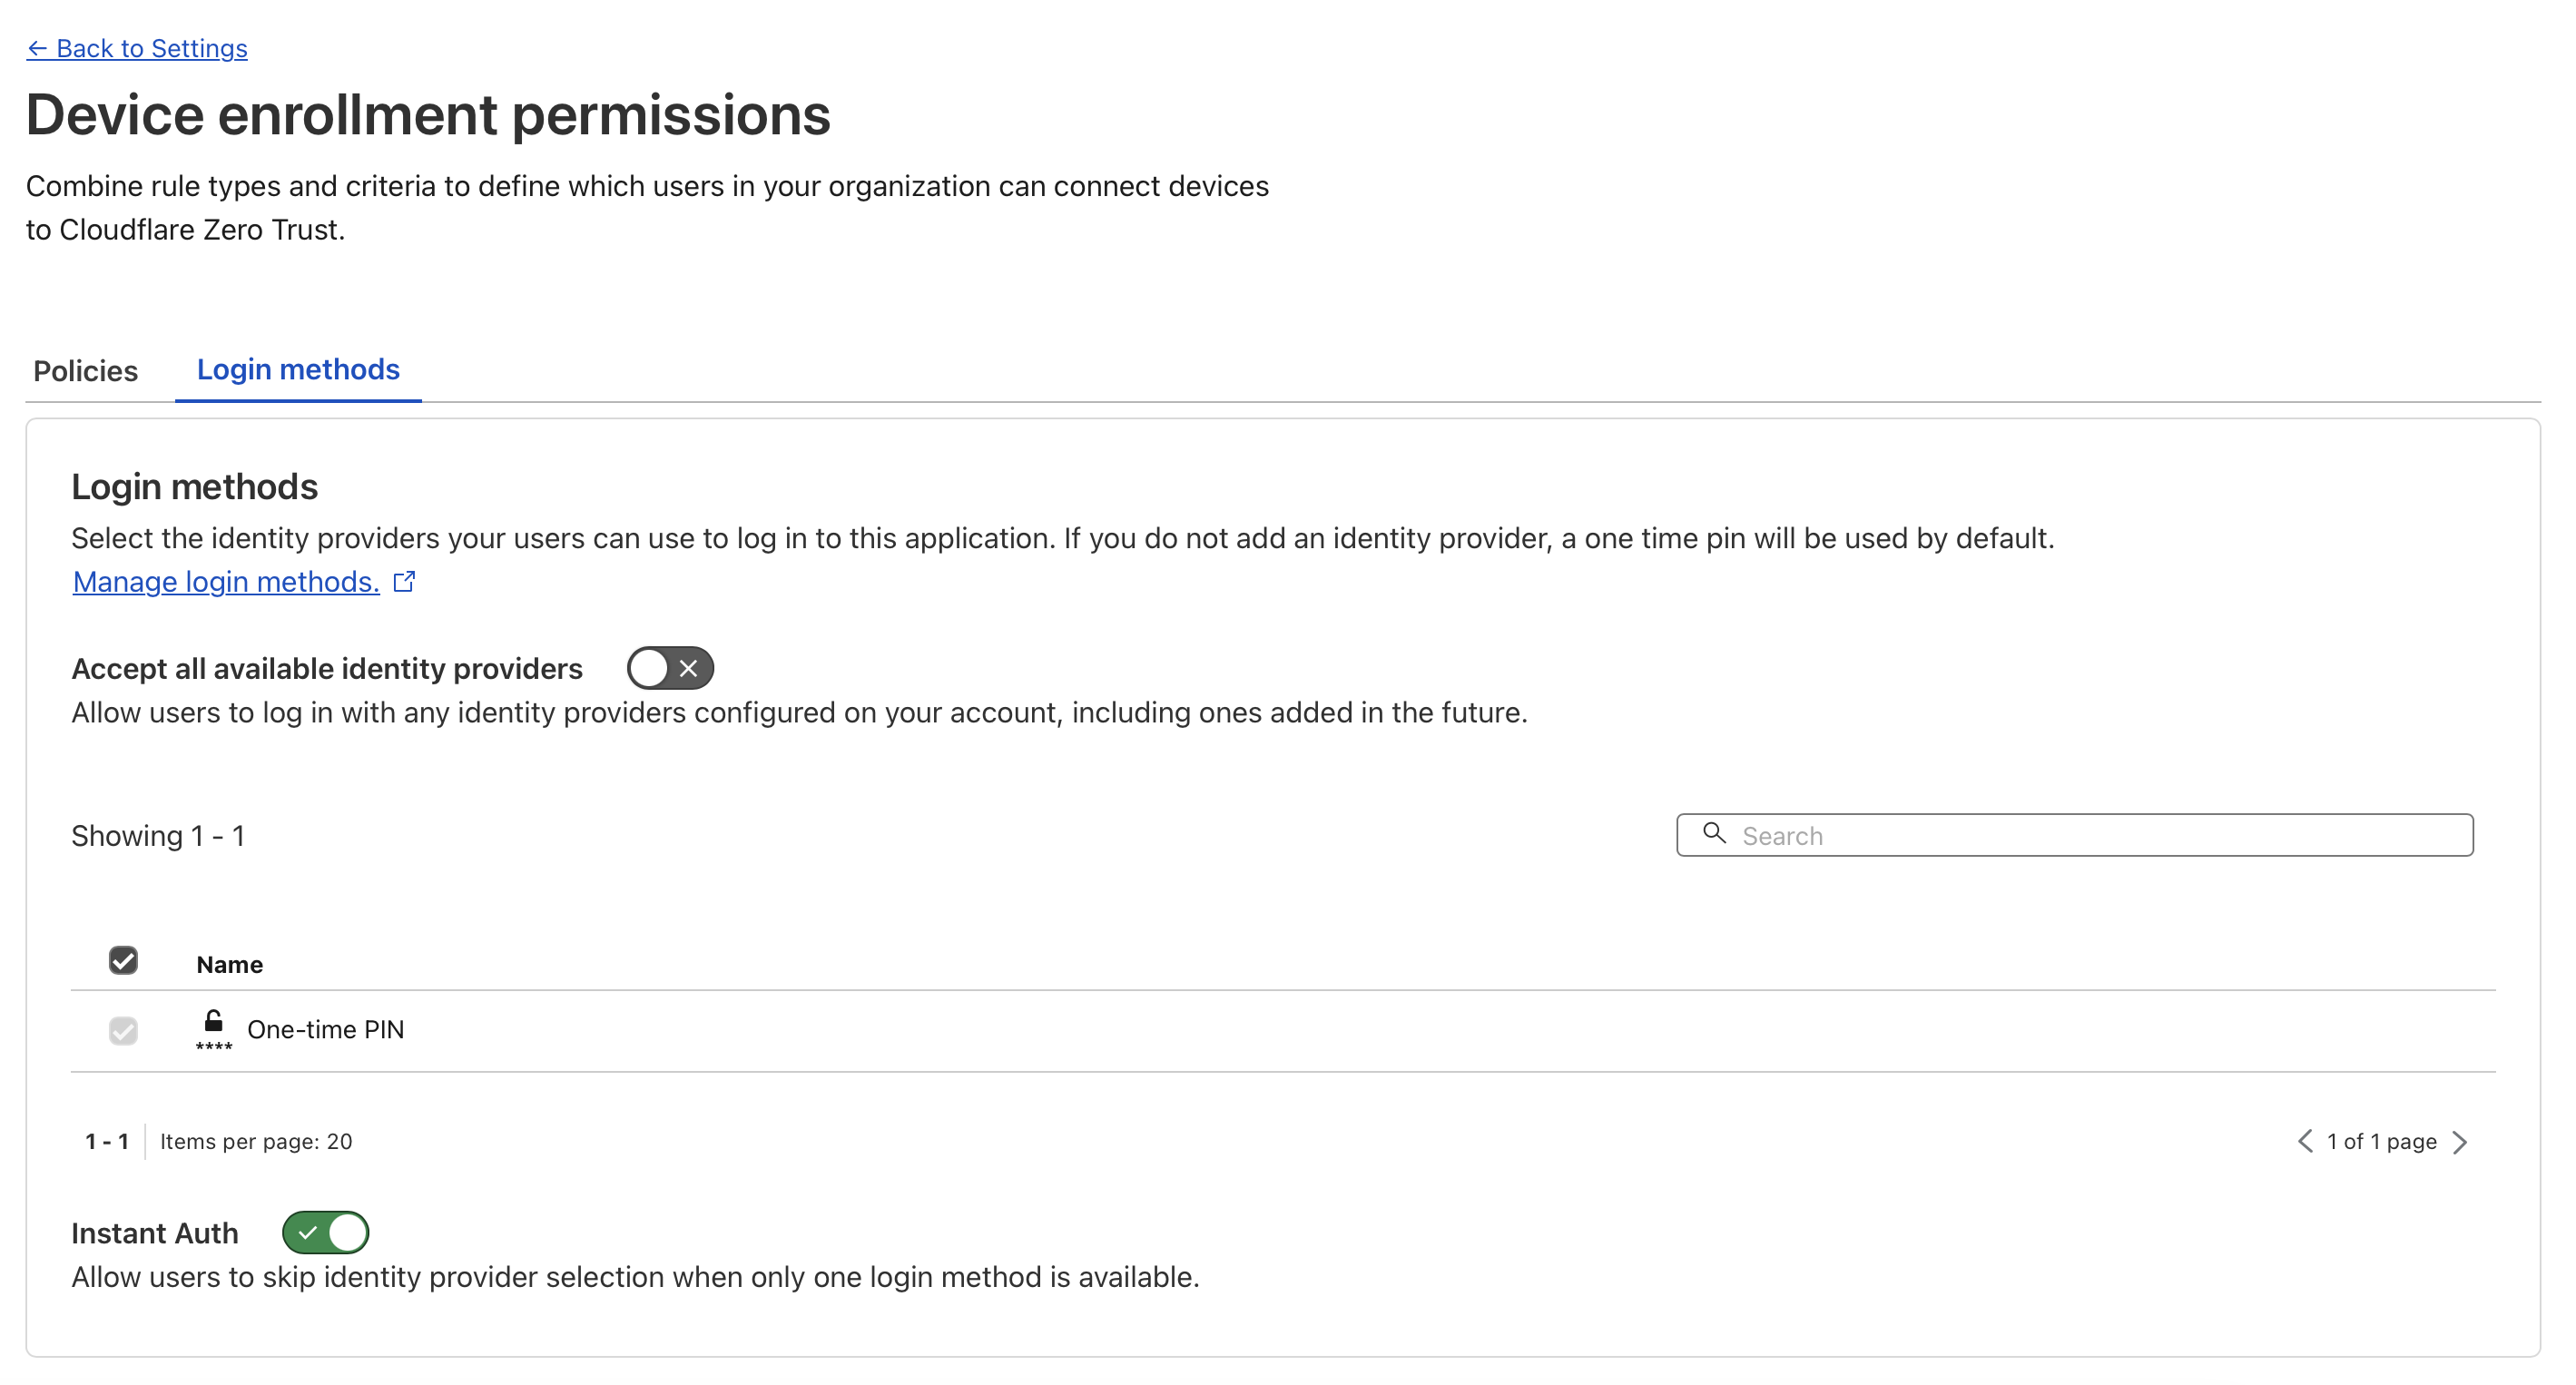Click the search magnifier icon
Screen dimensions: 2576x1385
1714,833
